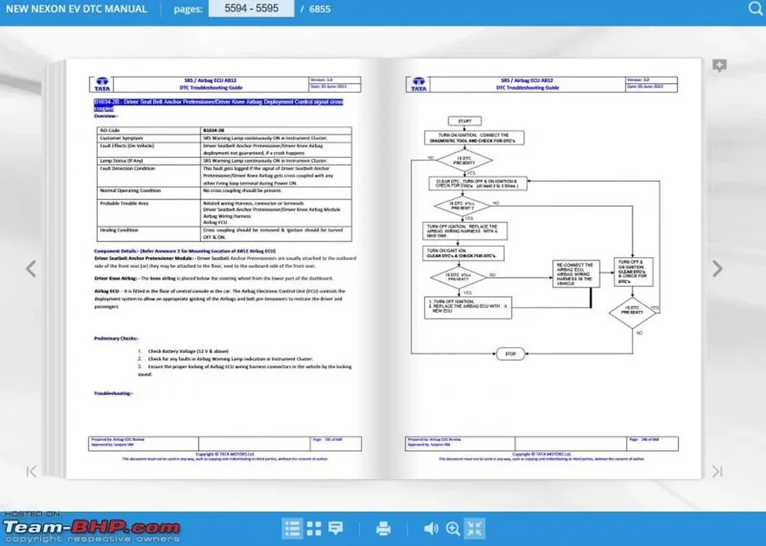
Task: Click the 'Fault Effects (On Vehicle)' cell
Action: click(149, 149)
